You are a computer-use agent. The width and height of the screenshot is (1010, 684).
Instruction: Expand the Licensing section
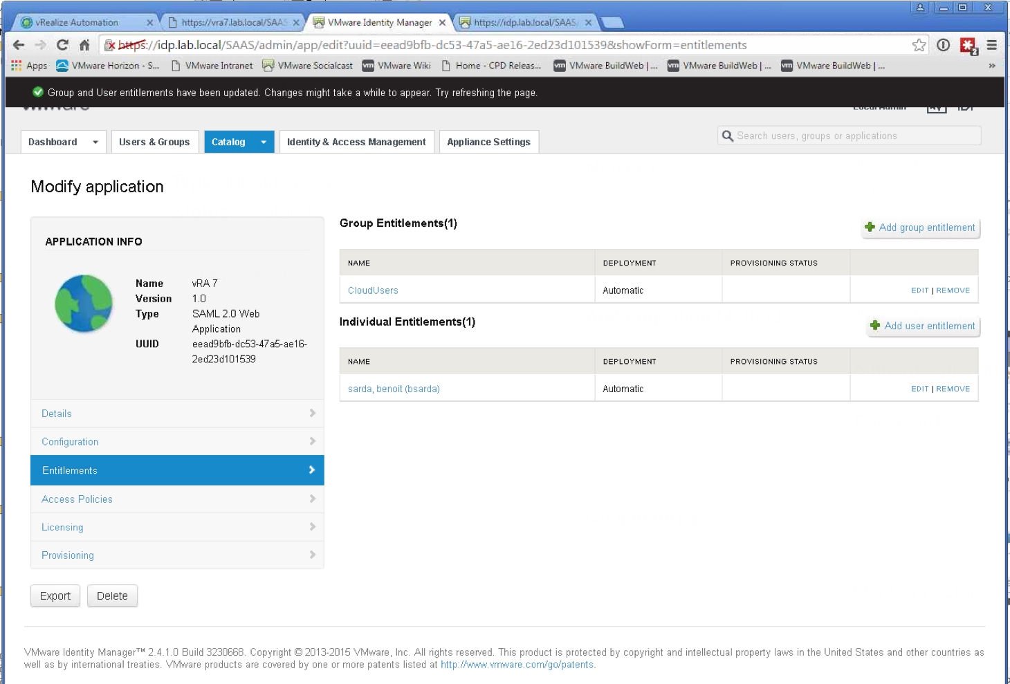pos(177,527)
